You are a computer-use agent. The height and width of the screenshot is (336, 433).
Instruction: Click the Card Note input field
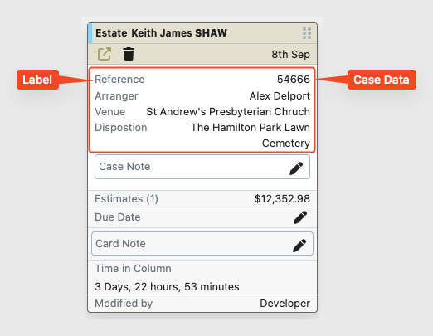pyautogui.click(x=202, y=244)
